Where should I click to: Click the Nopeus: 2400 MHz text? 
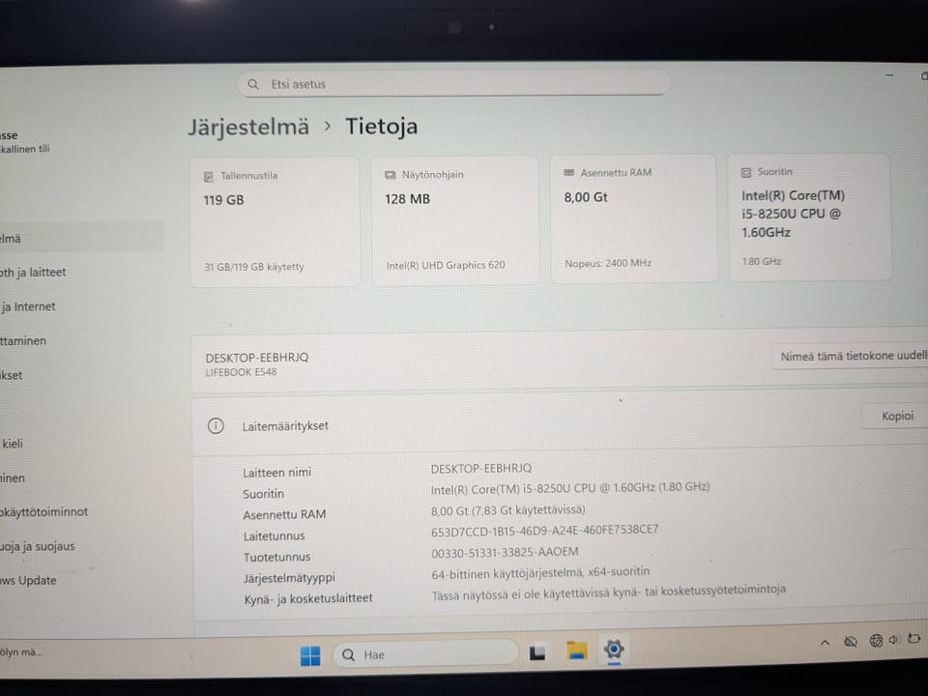click(608, 263)
